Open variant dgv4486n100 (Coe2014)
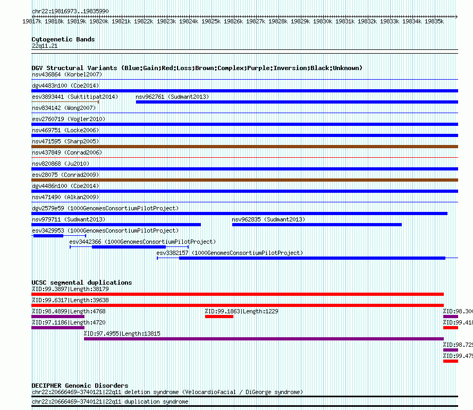This screenshot has width=473, height=410. [x=65, y=186]
